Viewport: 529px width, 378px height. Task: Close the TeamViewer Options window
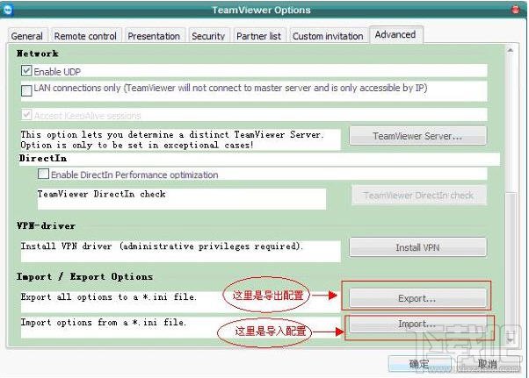(516, 10)
